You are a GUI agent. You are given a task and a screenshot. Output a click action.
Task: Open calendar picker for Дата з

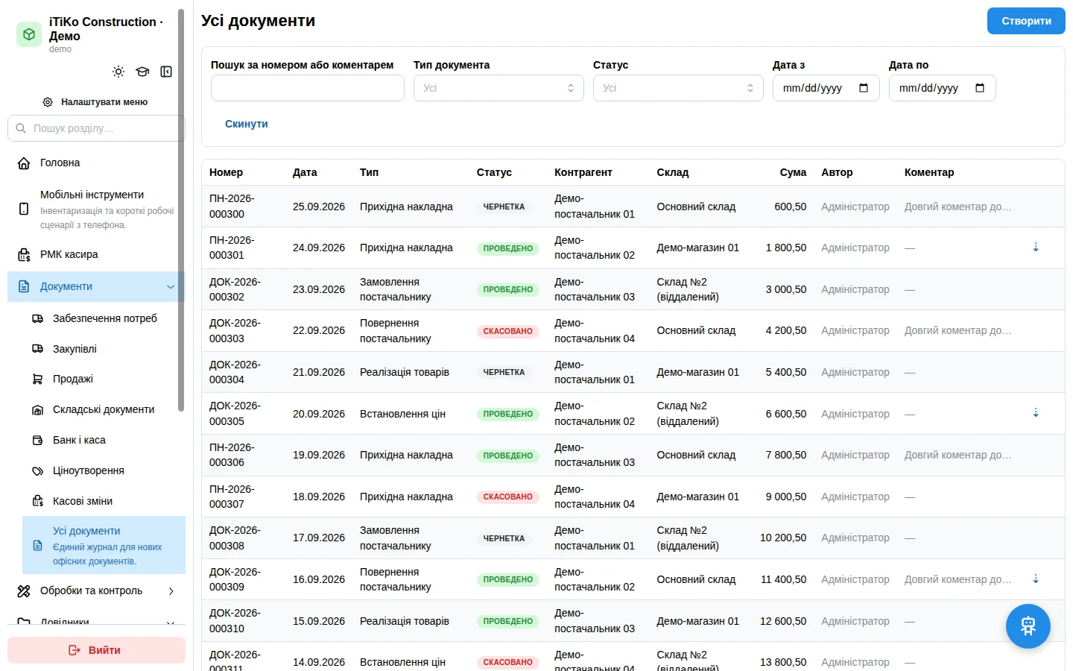click(864, 88)
